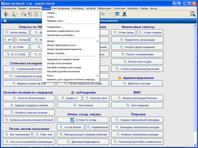Click the workplace desk toolbar icon

[x=24, y=14]
